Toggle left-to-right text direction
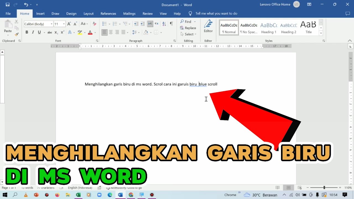354x199 pixels. pos(150,24)
